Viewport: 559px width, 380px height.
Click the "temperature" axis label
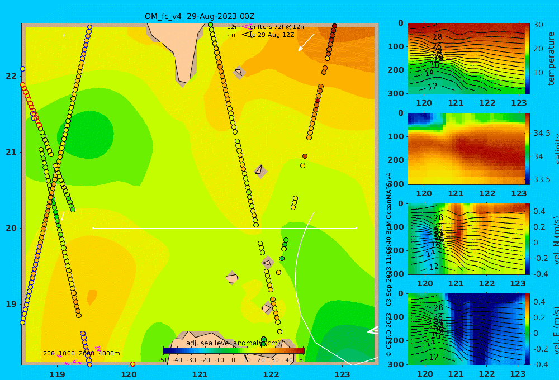point(551,59)
